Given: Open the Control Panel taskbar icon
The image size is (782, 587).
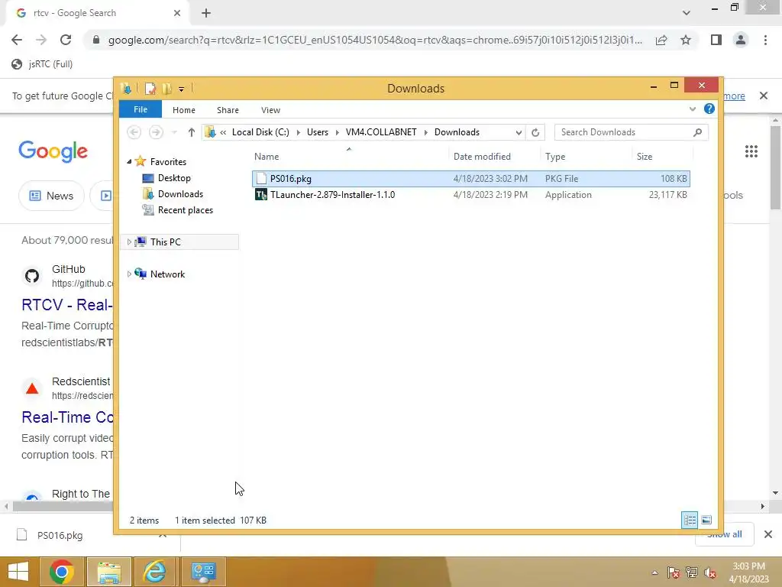Looking at the screenshot, I should click(203, 572).
